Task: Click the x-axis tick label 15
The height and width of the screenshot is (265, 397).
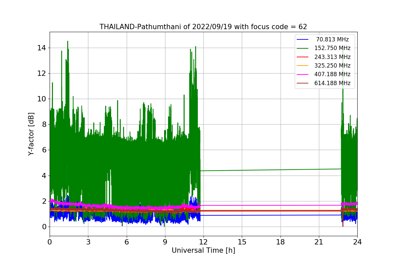Action: coord(242,242)
